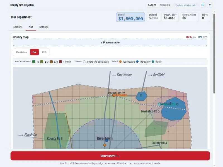Click the blue Riverton life-safety site marker
The image size is (223, 167).
pyautogui.click(x=106, y=141)
